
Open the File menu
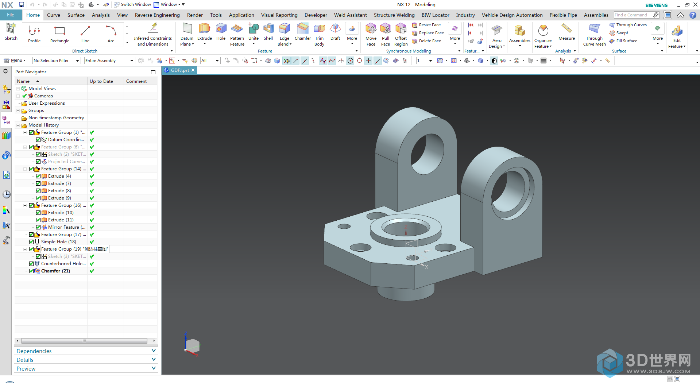pos(11,15)
